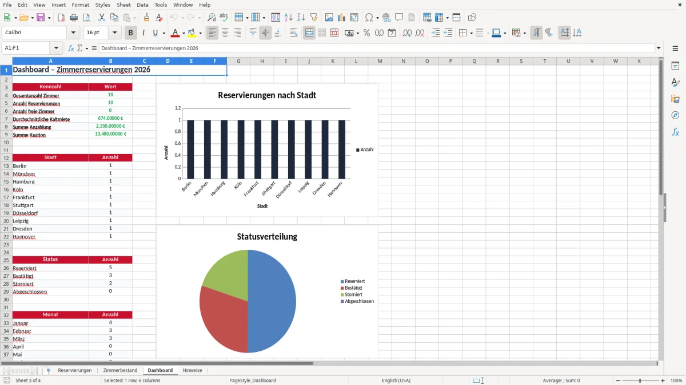The image size is (686, 385).
Task: Toggle Wrap Text
Action: click(294, 33)
